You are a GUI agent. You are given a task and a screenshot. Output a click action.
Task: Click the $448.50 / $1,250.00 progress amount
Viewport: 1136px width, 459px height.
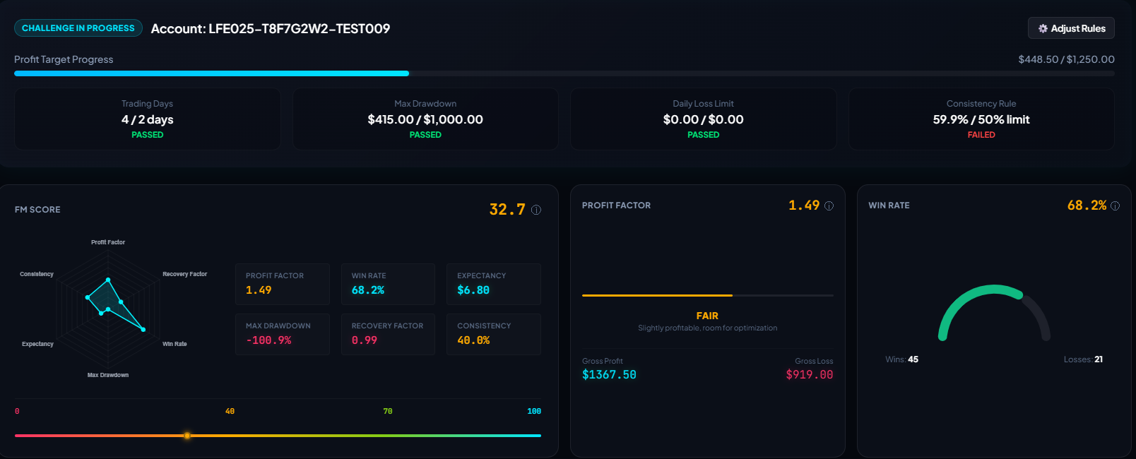click(1066, 59)
